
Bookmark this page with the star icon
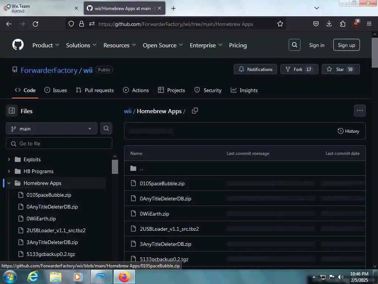tap(280, 24)
